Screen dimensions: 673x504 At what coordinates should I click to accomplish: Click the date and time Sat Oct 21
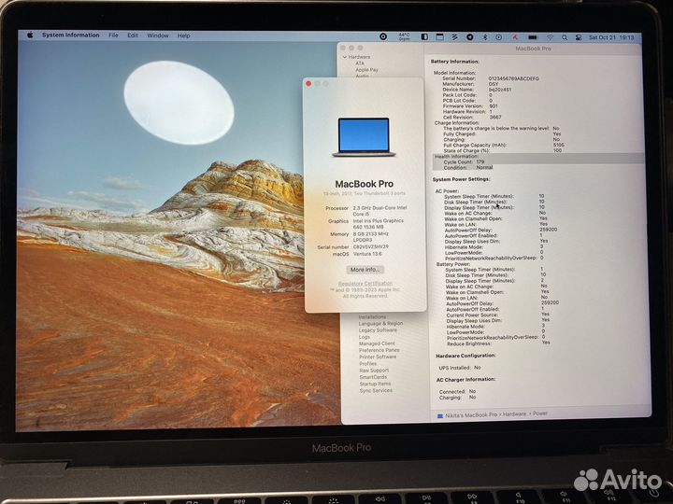click(611, 37)
